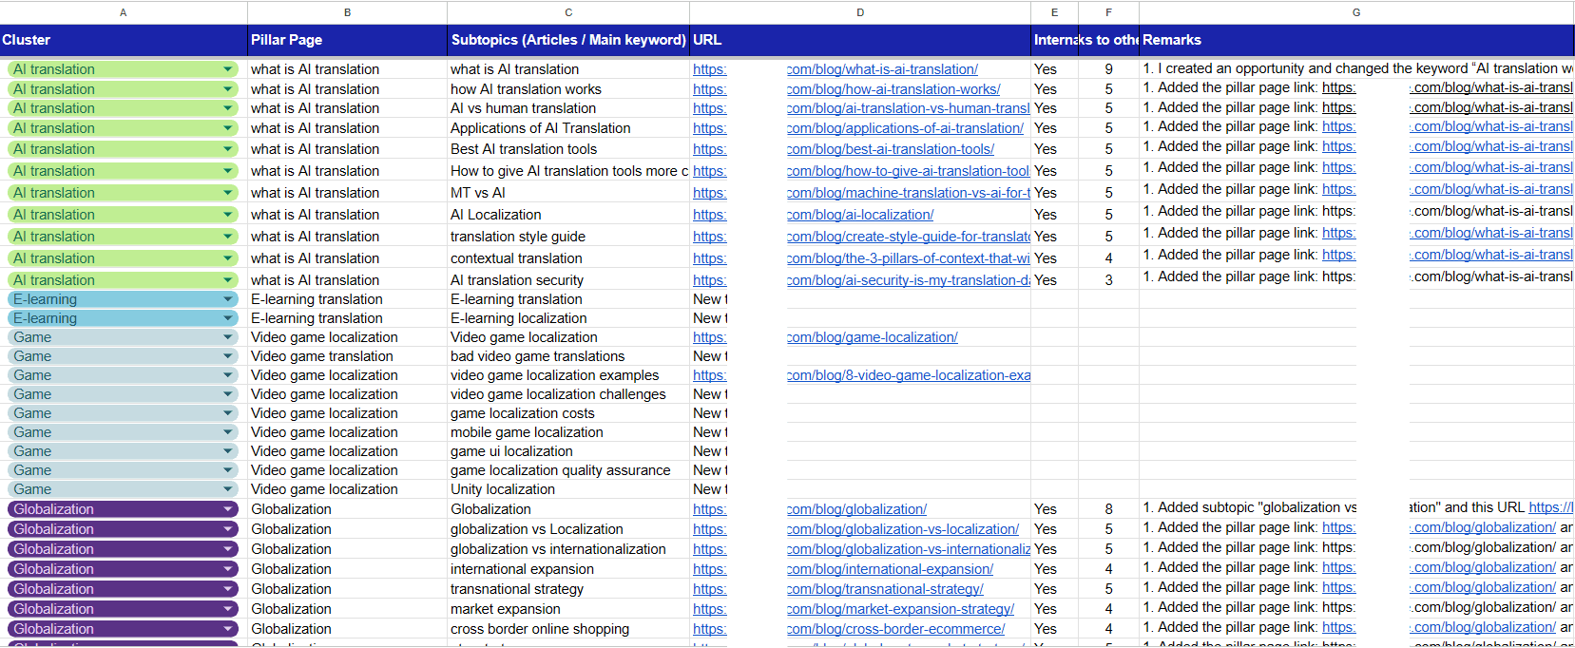Image resolution: width=1575 pixels, height=648 pixels.
Task: Open the blog/ai-localization/ URL link
Action: (860, 215)
